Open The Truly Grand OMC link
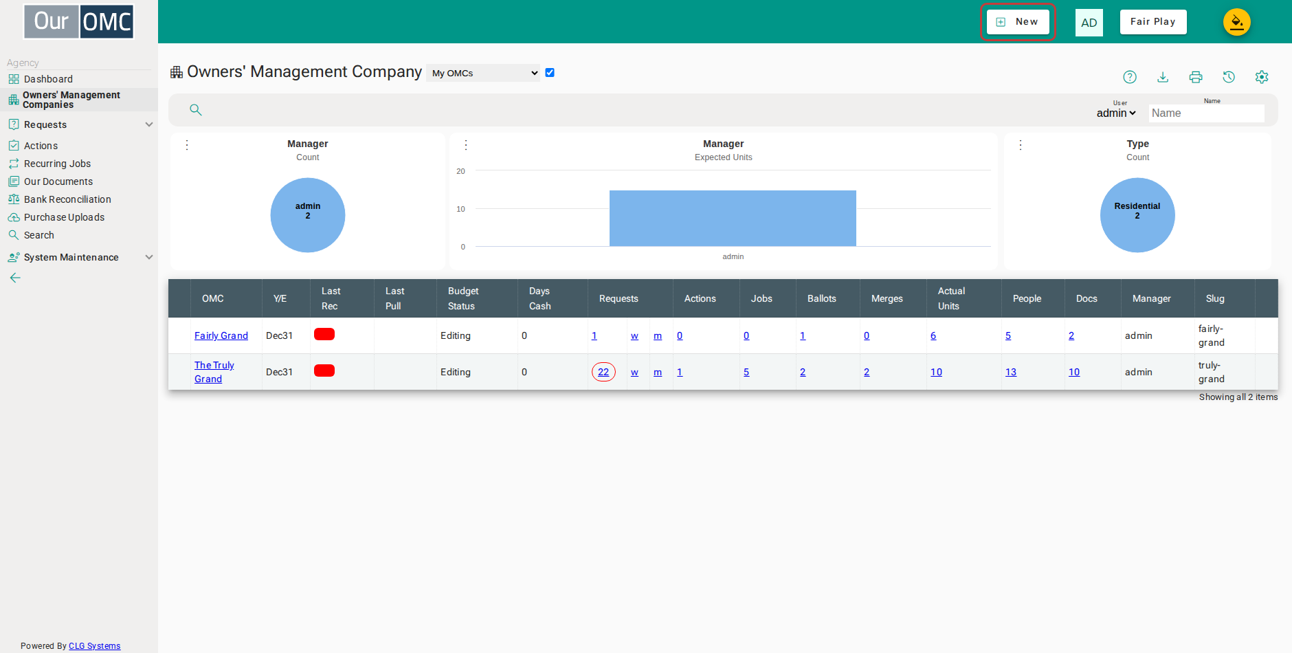The image size is (1292, 653). point(214,372)
